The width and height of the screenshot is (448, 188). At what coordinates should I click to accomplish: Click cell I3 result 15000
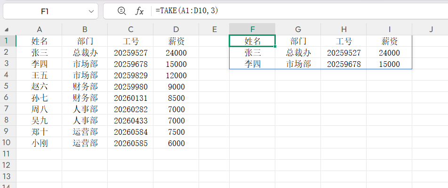pos(390,64)
